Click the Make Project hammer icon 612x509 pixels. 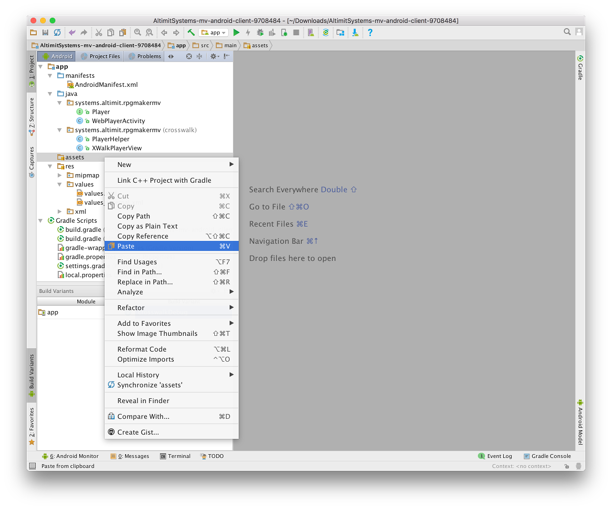point(191,32)
